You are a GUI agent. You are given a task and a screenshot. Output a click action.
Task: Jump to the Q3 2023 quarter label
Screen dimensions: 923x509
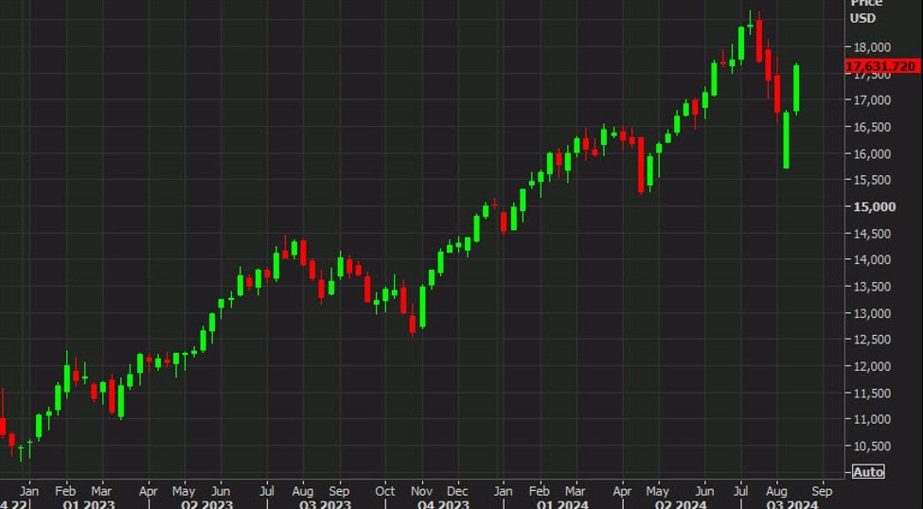(325, 504)
